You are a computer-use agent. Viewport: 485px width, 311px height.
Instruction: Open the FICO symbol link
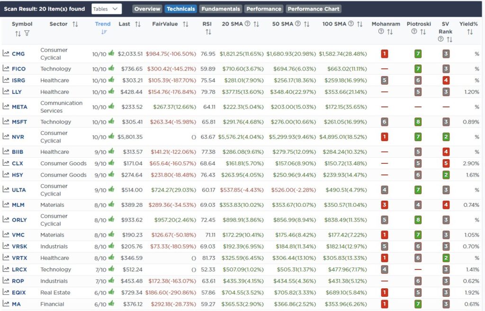click(x=18, y=69)
